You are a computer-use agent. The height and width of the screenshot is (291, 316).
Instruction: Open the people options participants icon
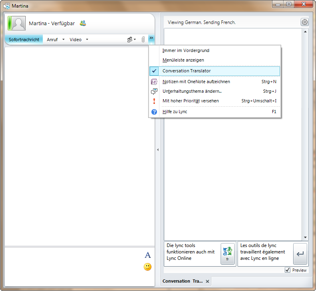[x=130, y=40]
